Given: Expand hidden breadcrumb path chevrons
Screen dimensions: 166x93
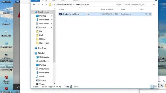Looking at the screenshot, I should tap(52, 5).
